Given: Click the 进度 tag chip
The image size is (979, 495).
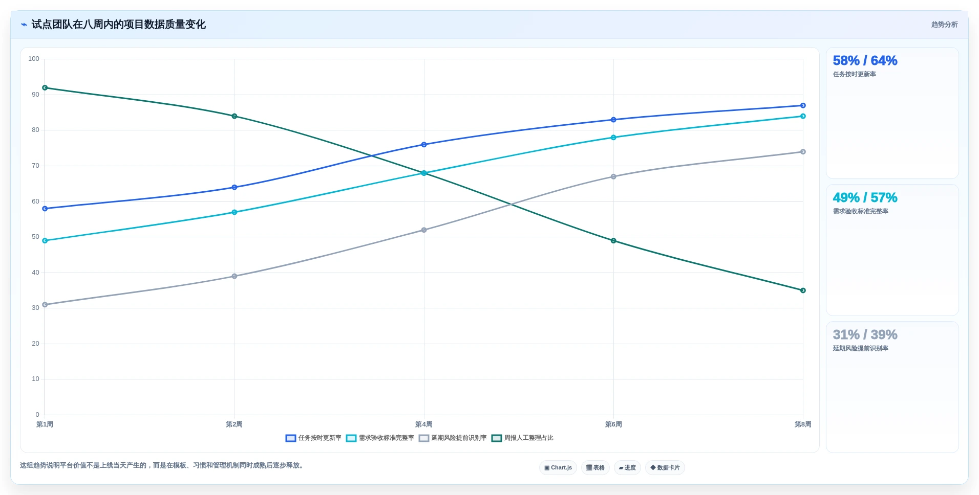Looking at the screenshot, I should pos(627,468).
